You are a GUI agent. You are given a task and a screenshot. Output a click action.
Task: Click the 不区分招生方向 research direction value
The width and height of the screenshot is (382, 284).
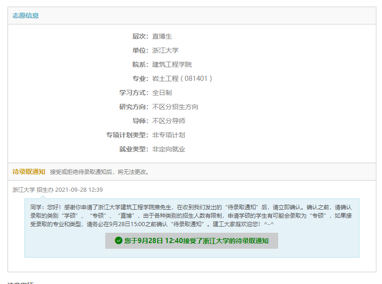175,107
